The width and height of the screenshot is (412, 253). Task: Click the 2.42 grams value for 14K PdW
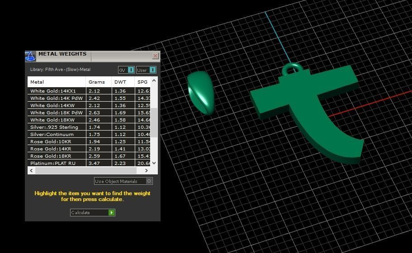(x=94, y=98)
